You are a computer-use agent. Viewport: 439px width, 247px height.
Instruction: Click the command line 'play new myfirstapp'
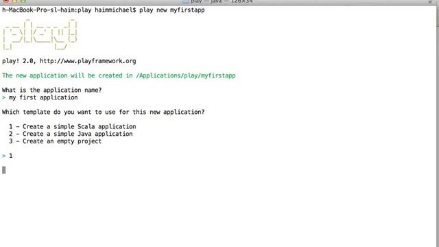[x=172, y=10]
